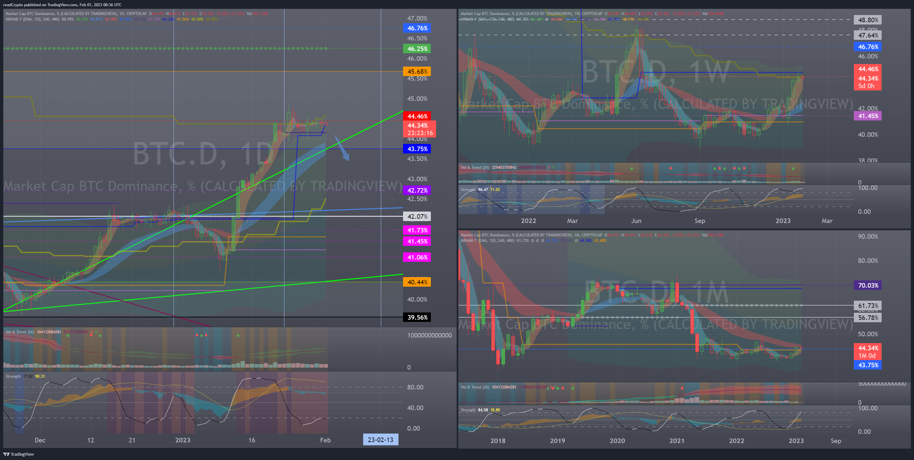Click the orange 40.44% price label
This screenshot has width=914, height=460.
point(417,282)
